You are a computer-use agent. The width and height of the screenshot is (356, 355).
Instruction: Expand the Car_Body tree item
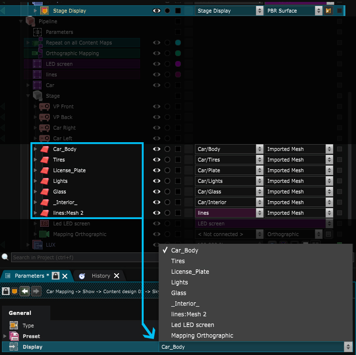tap(35, 149)
